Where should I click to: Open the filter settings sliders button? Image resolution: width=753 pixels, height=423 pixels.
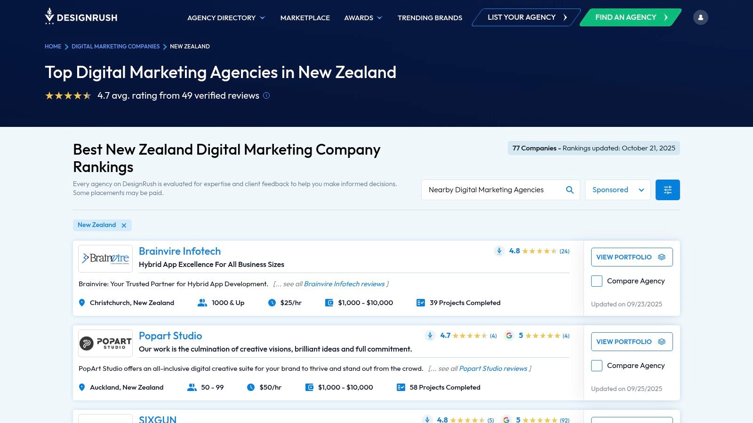point(667,190)
